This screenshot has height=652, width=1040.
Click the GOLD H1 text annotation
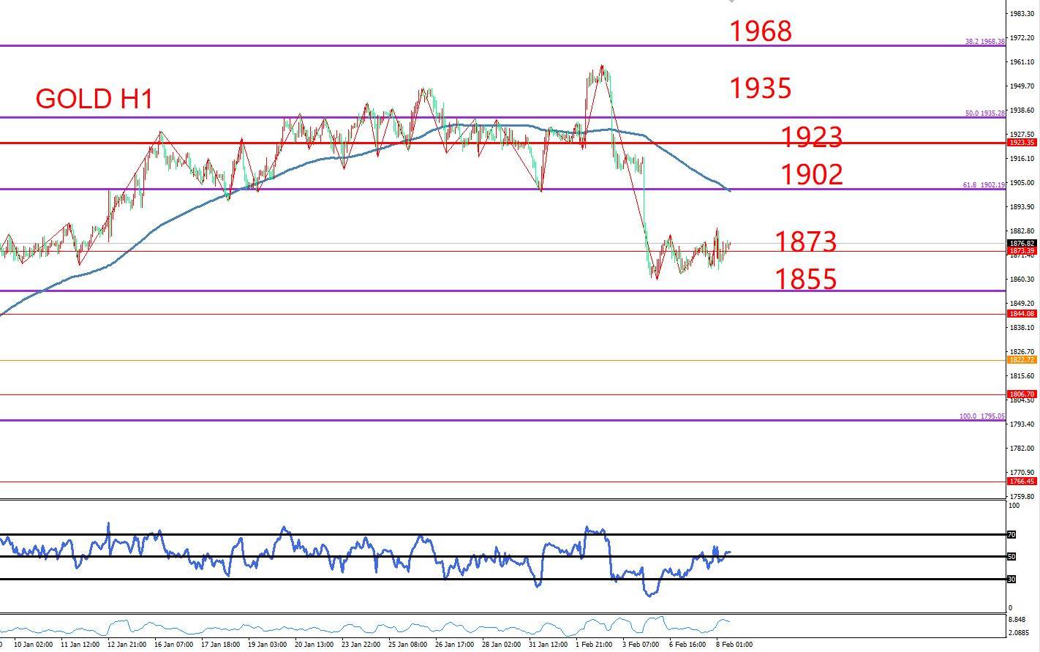[x=94, y=99]
